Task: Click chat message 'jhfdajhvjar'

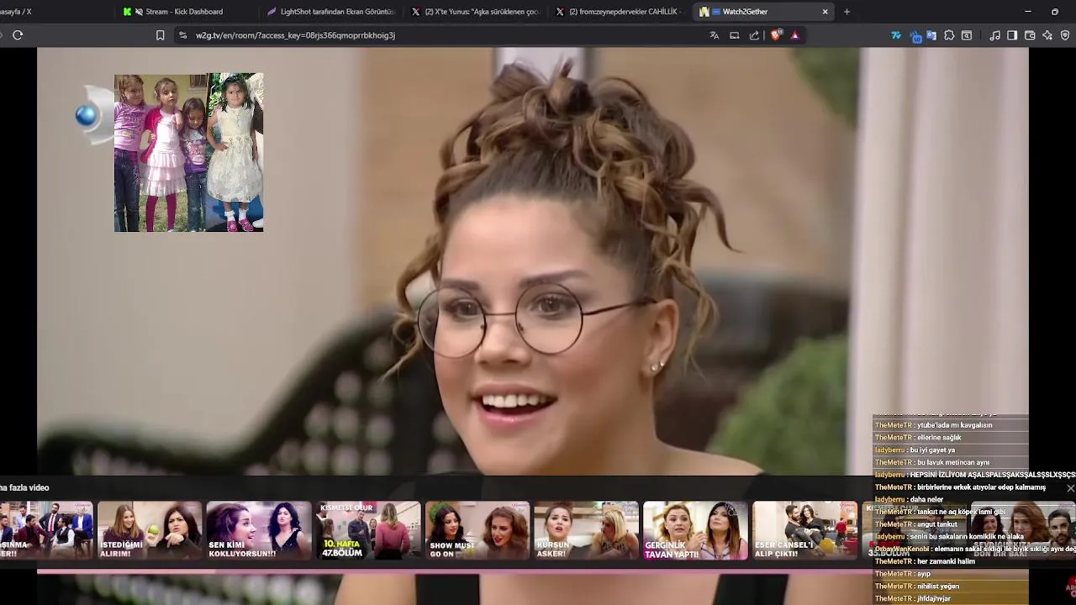Action: [x=933, y=599]
